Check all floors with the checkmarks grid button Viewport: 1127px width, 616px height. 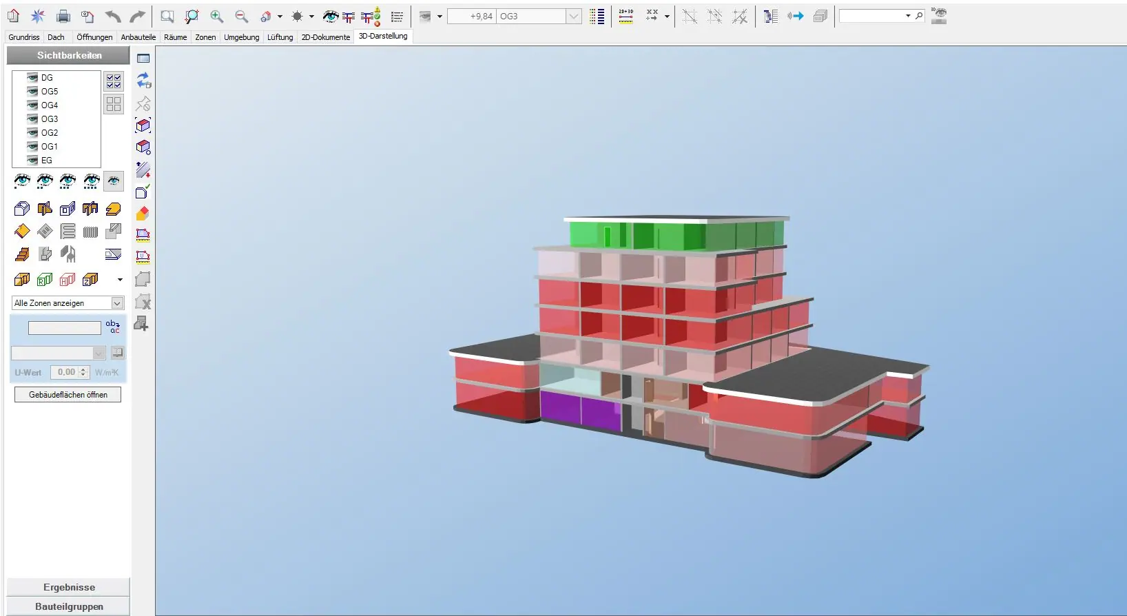114,81
